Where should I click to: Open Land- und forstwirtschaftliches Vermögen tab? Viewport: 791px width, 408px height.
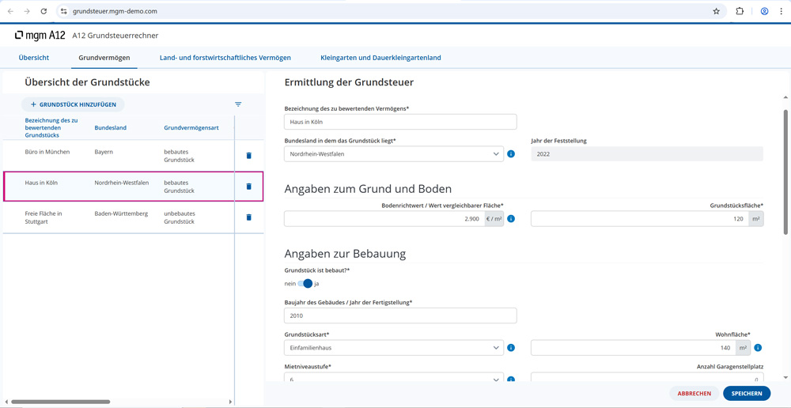click(225, 58)
